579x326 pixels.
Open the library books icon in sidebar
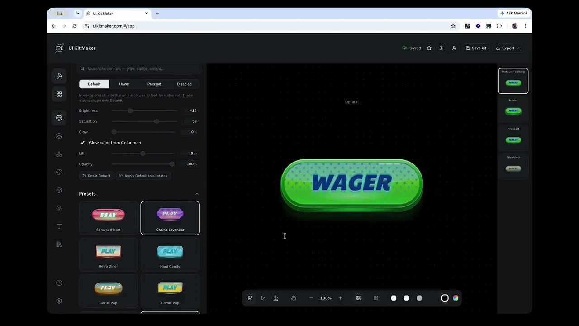tap(59, 244)
